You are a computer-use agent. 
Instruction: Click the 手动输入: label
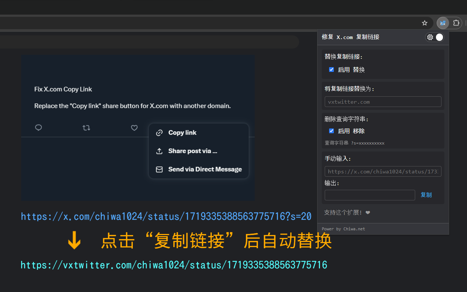[338, 159]
